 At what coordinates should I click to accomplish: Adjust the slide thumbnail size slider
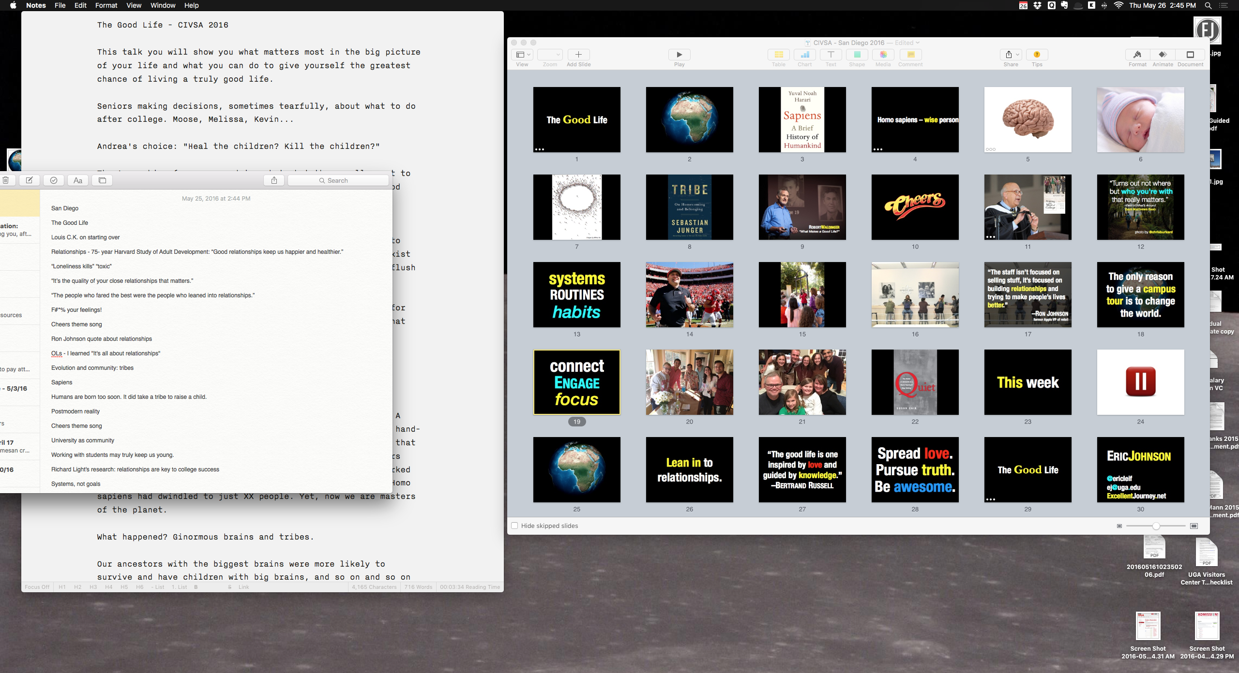click(1156, 526)
